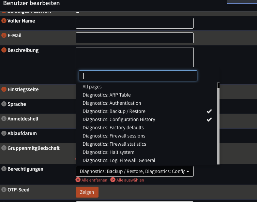Click info icon next to Sprache
Image resolution: width=257 pixels, height=202 pixels.
pos(4,104)
